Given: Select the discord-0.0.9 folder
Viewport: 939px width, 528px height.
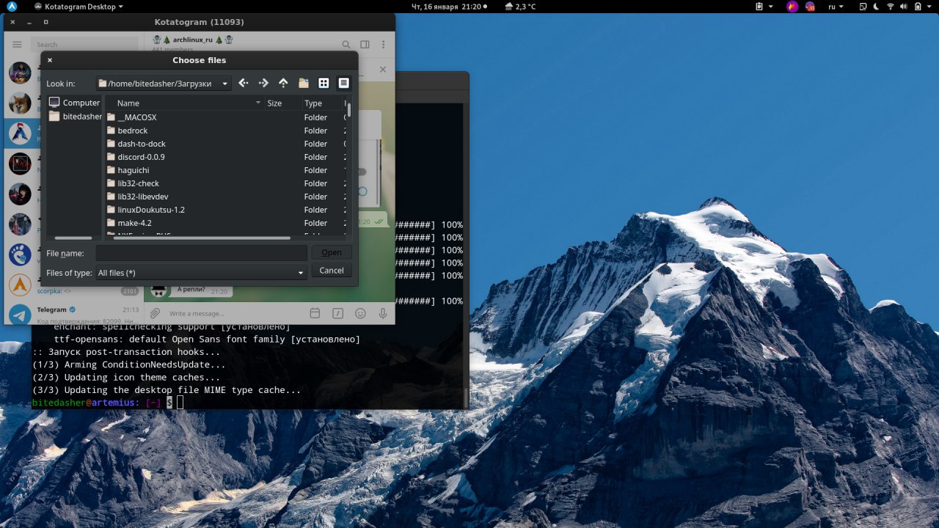Looking at the screenshot, I should coord(141,157).
